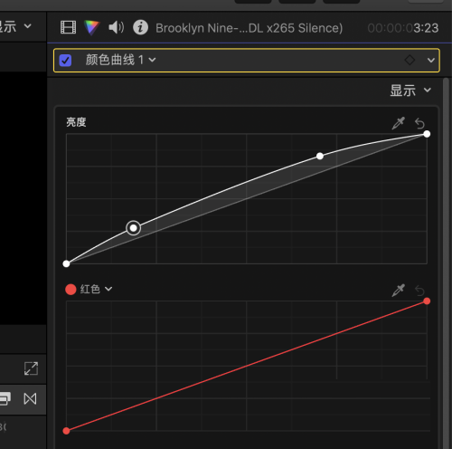Select the upper luma curve control point
This screenshot has height=449, width=452.
pyautogui.click(x=320, y=156)
